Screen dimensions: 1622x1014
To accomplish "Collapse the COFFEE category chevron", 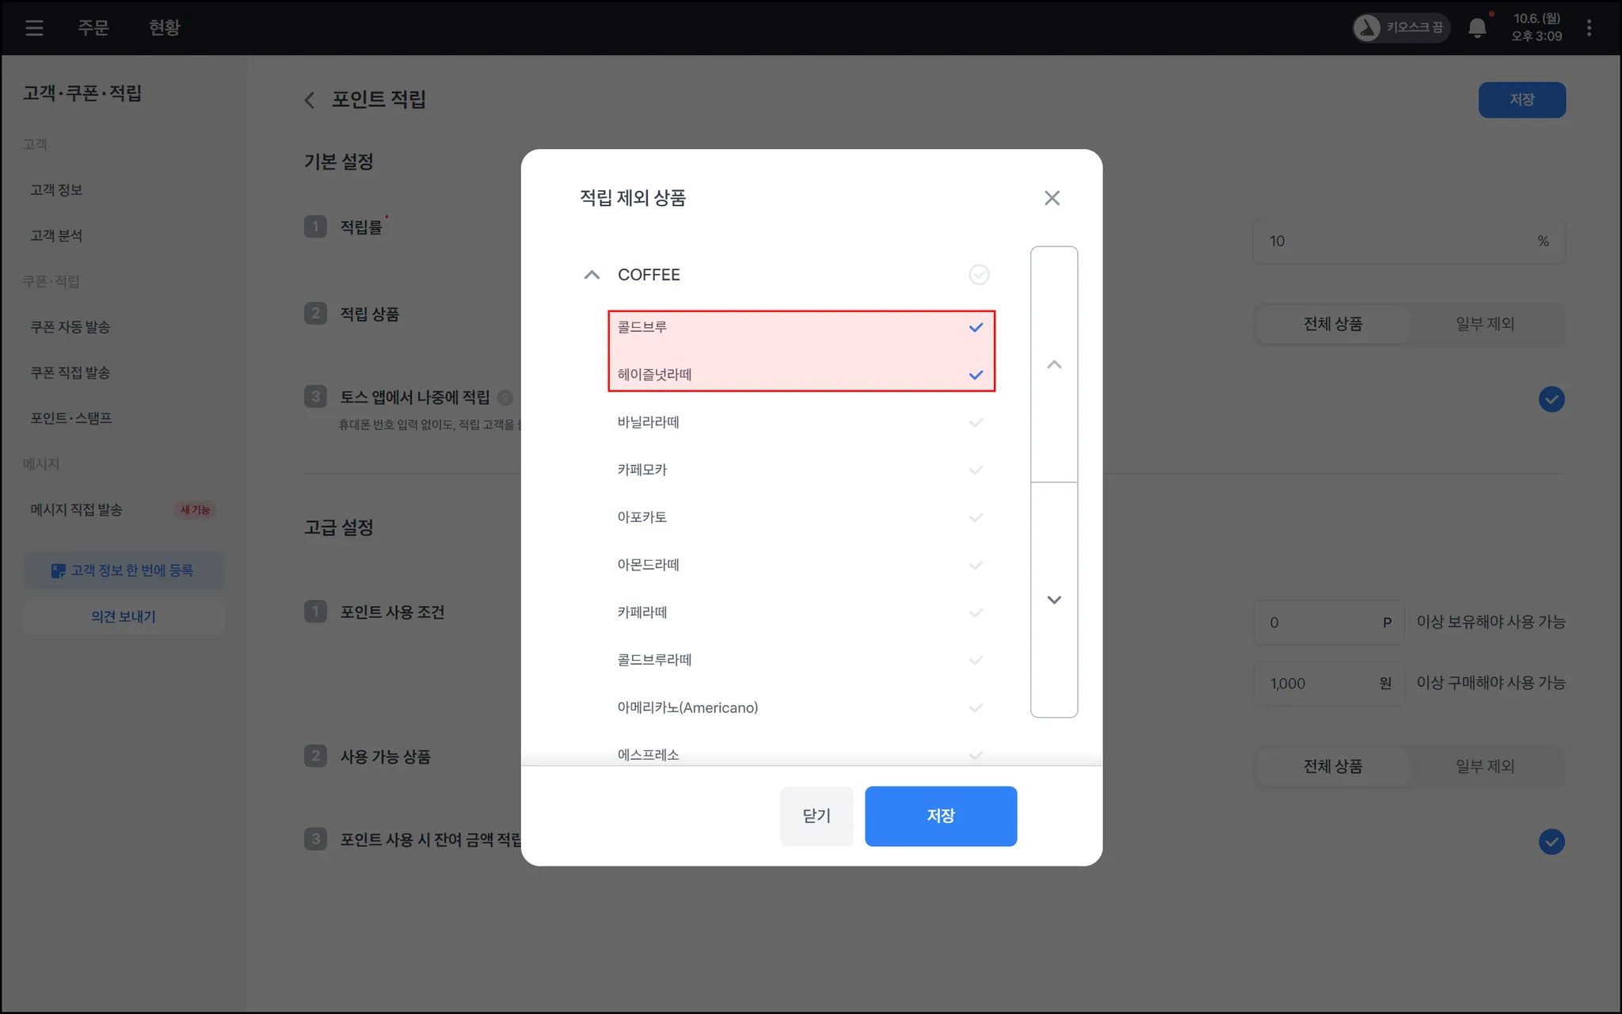I will [x=592, y=275].
